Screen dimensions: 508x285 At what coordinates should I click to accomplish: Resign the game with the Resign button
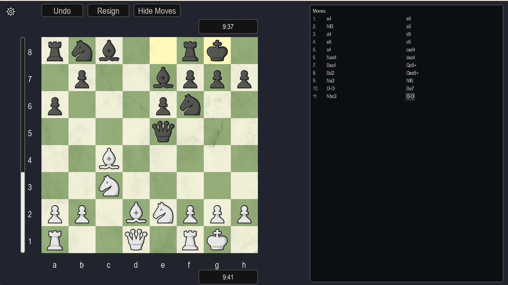pos(108,11)
